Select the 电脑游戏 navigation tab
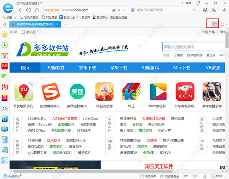Viewport: 229px width, 179px height. point(150,68)
